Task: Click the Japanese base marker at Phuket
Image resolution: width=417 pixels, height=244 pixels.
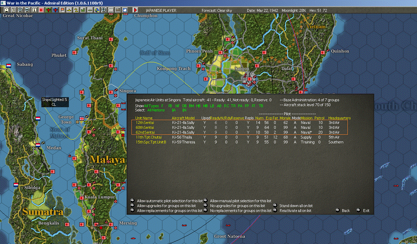Action: point(74,53)
